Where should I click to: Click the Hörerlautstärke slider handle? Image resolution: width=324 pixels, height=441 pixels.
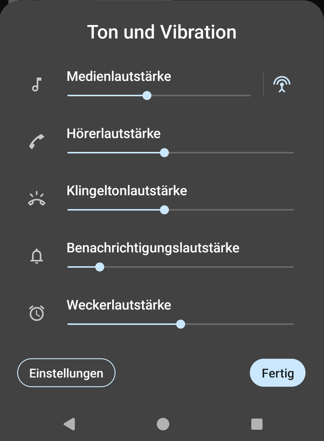tap(164, 153)
